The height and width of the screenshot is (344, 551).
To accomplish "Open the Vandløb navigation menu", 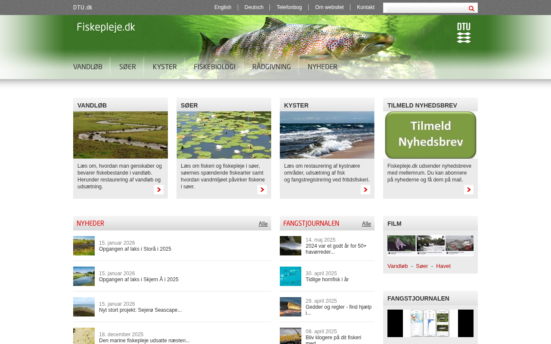I will (88, 67).
